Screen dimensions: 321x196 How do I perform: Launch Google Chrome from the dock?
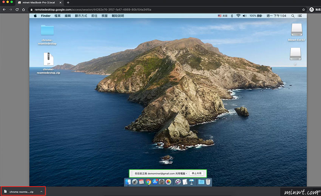(x=148, y=182)
